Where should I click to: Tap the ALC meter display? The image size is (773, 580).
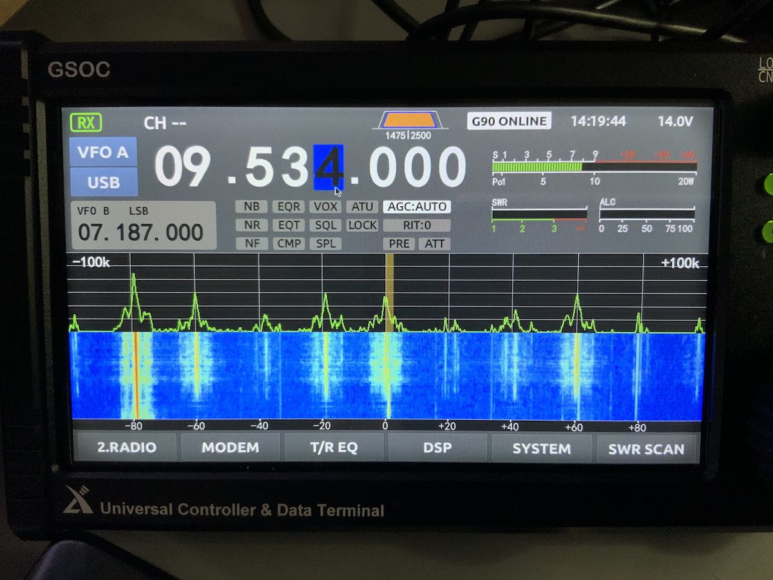(647, 214)
